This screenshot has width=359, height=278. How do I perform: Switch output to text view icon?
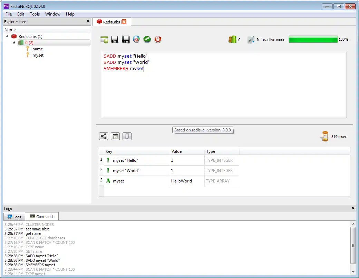point(127,136)
